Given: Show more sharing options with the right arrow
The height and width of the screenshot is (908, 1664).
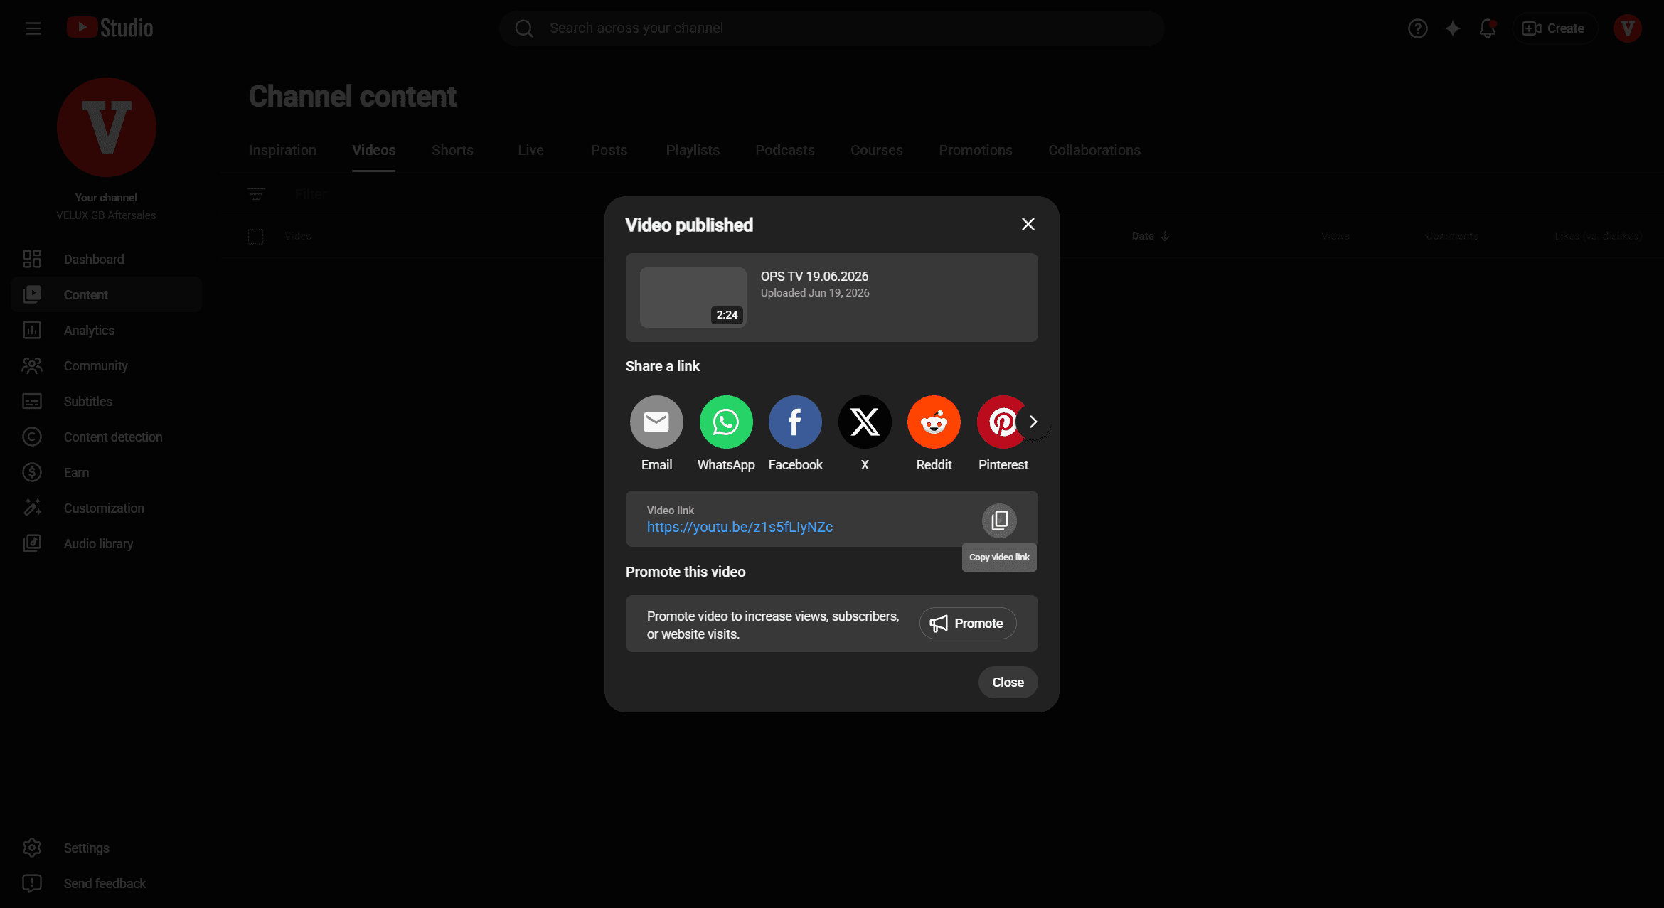Looking at the screenshot, I should pyautogui.click(x=1033, y=422).
